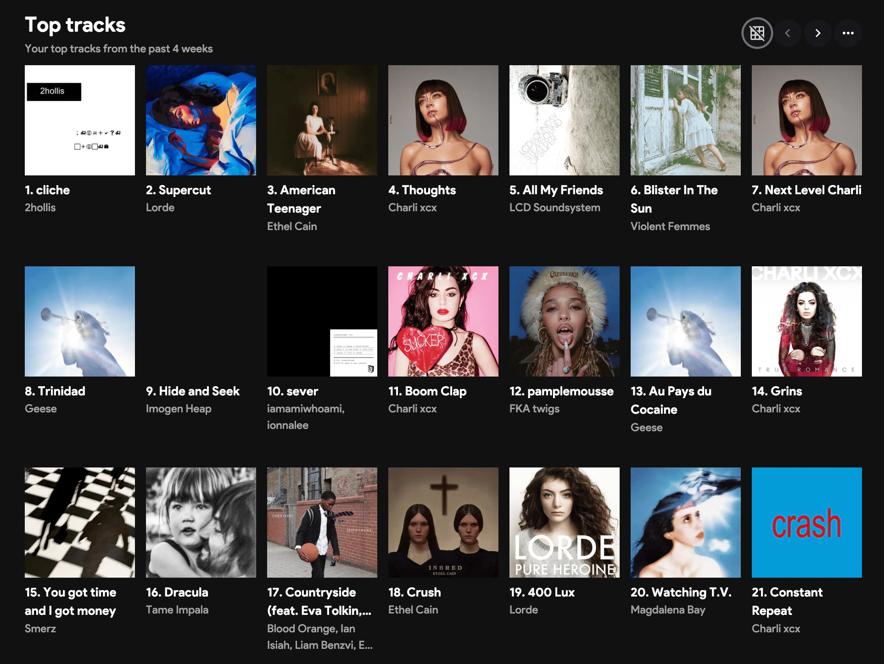
Task: Visit artist LCD Soundsystem
Action: coord(555,208)
